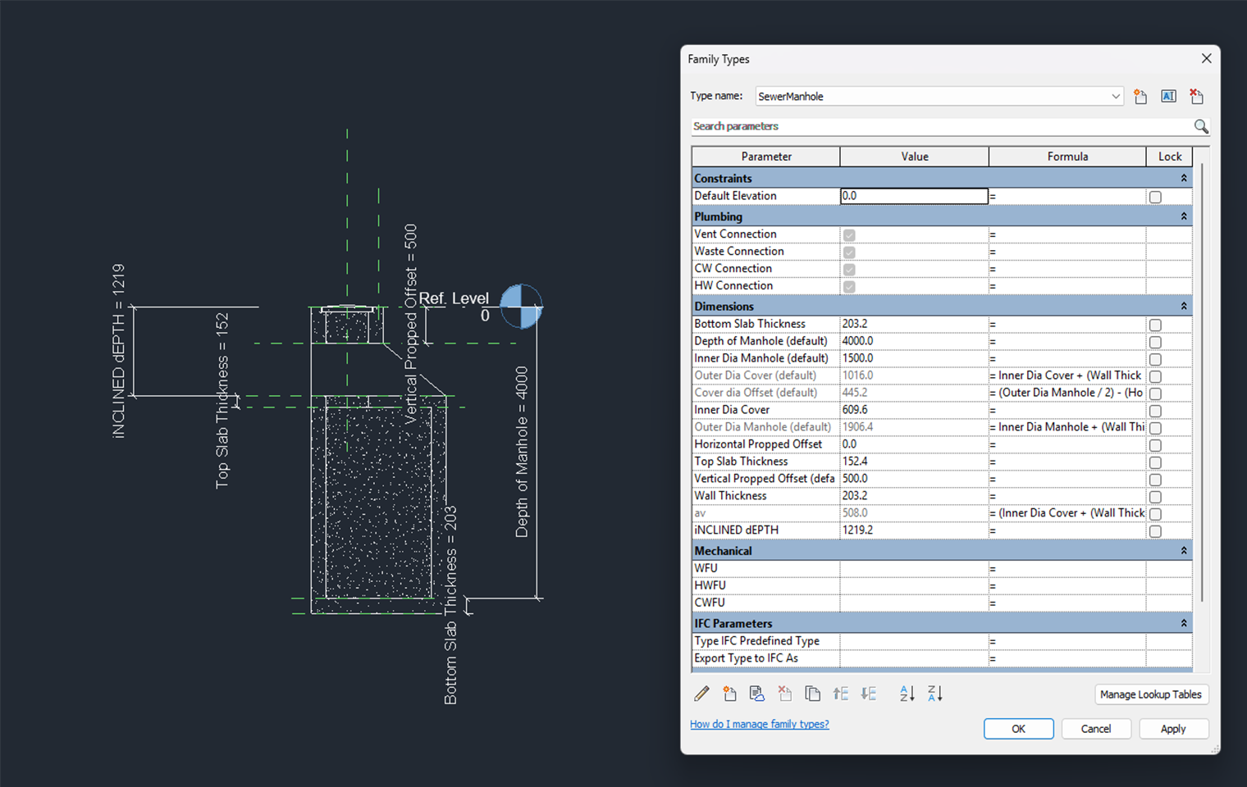Viewport: 1247px width, 787px height.
Task: Open Manage Lookup Tables
Action: click(x=1151, y=694)
